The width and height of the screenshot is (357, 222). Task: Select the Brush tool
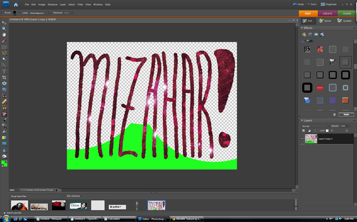click(4, 120)
